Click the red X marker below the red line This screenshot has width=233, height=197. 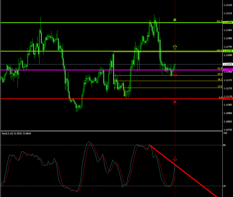(175, 101)
